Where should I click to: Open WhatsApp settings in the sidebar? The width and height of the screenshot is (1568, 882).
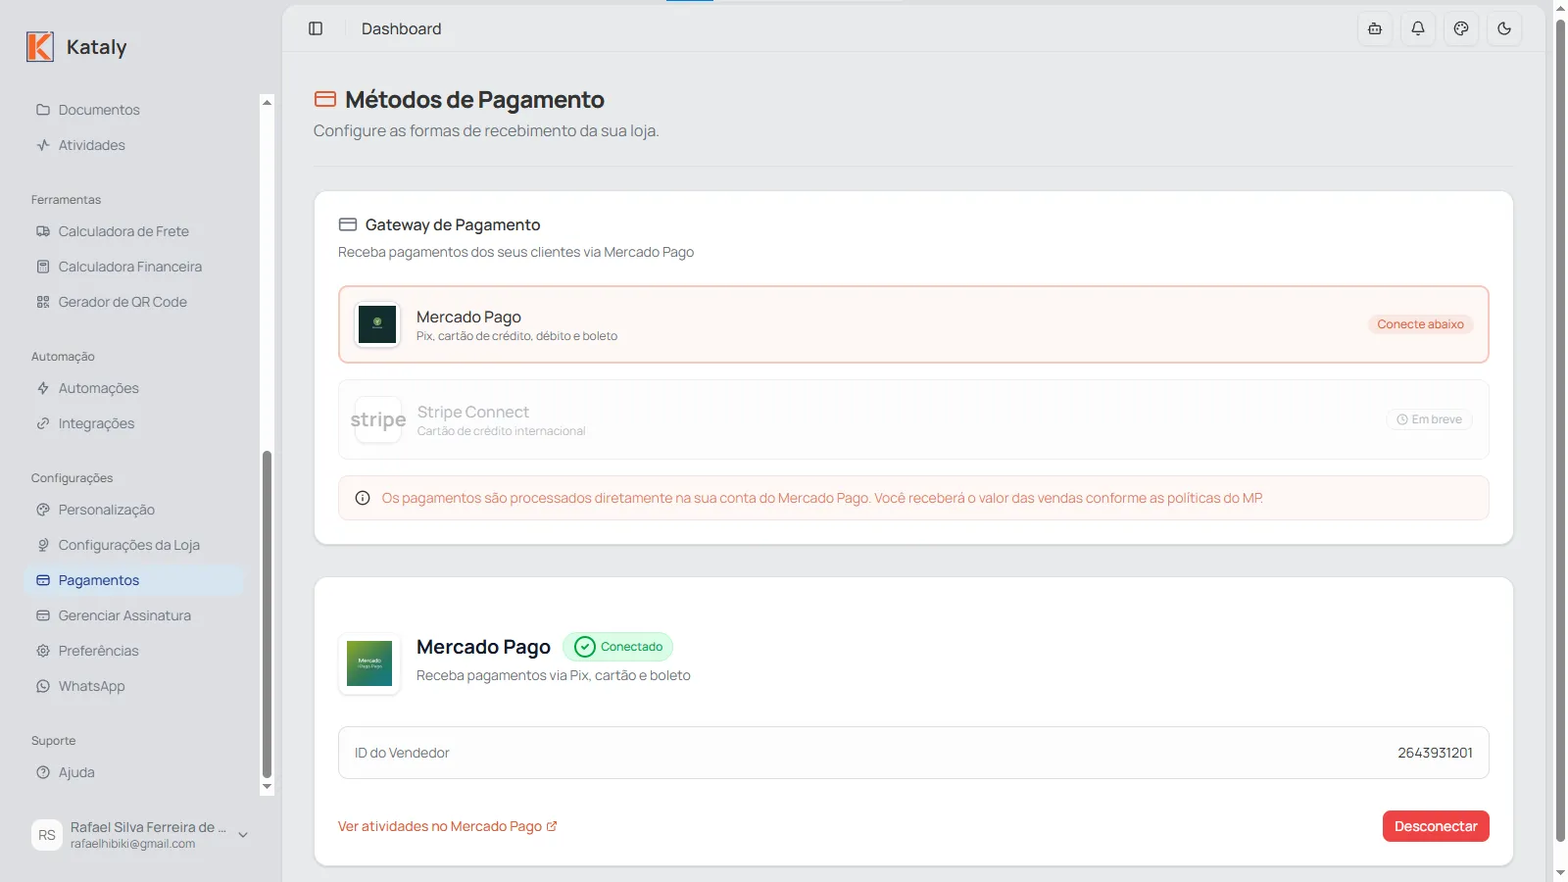[x=133, y=686]
